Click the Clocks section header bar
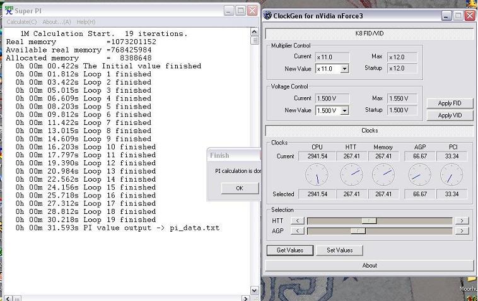 370,131
